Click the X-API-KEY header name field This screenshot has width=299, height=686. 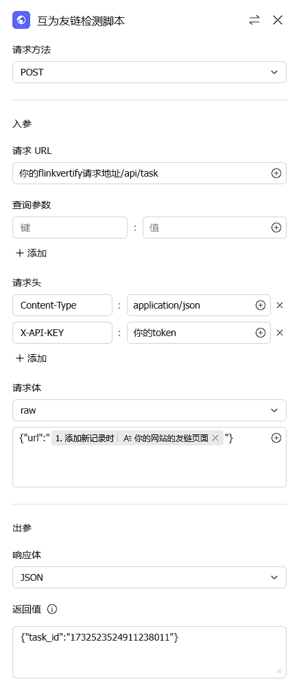coord(62,333)
